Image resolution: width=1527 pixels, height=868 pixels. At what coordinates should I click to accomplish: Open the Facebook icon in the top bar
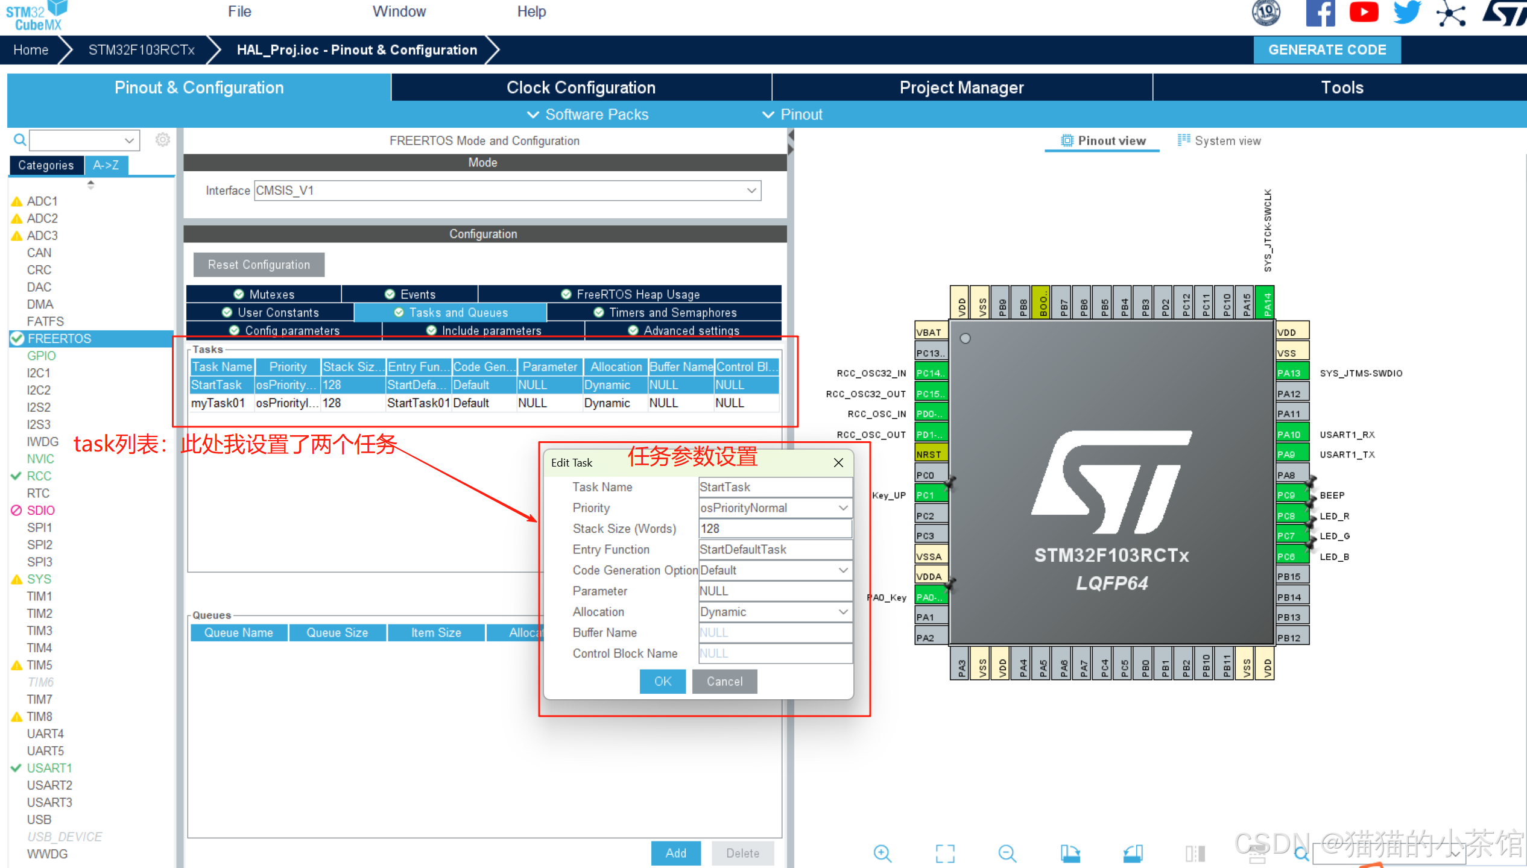click(x=1320, y=13)
